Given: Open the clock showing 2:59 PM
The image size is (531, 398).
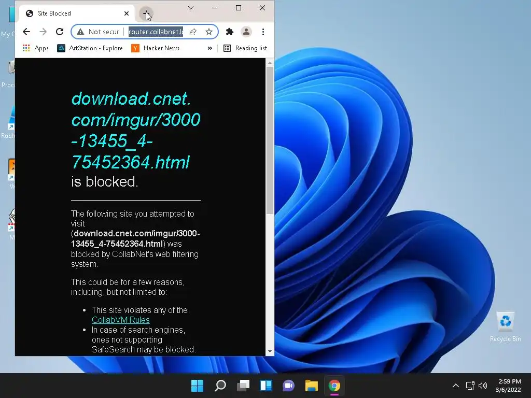Looking at the screenshot, I should coord(508,386).
